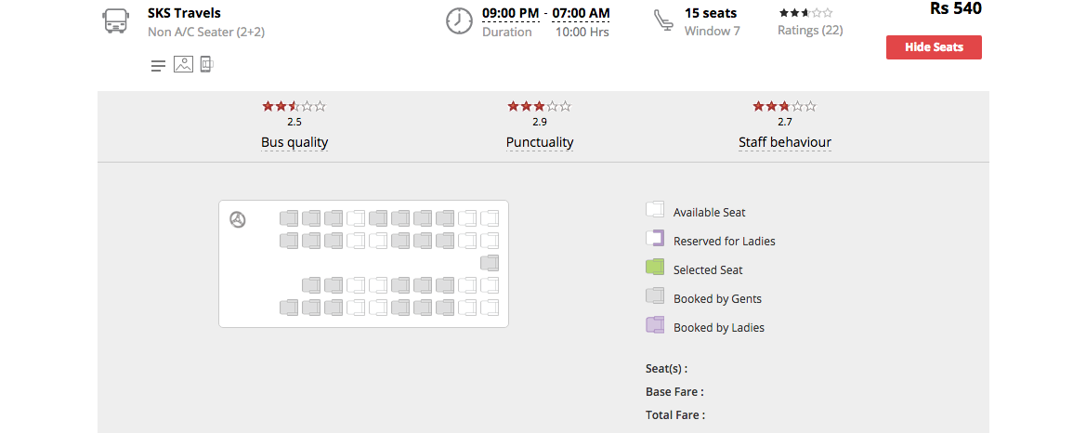Open the Ratings (22) link
This screenshot has height=433, width=1086.
pos(810,31)
